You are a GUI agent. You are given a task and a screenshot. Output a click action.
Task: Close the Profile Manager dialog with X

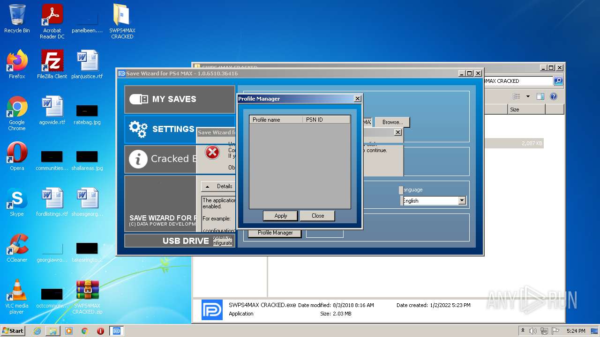pos(357,99)
